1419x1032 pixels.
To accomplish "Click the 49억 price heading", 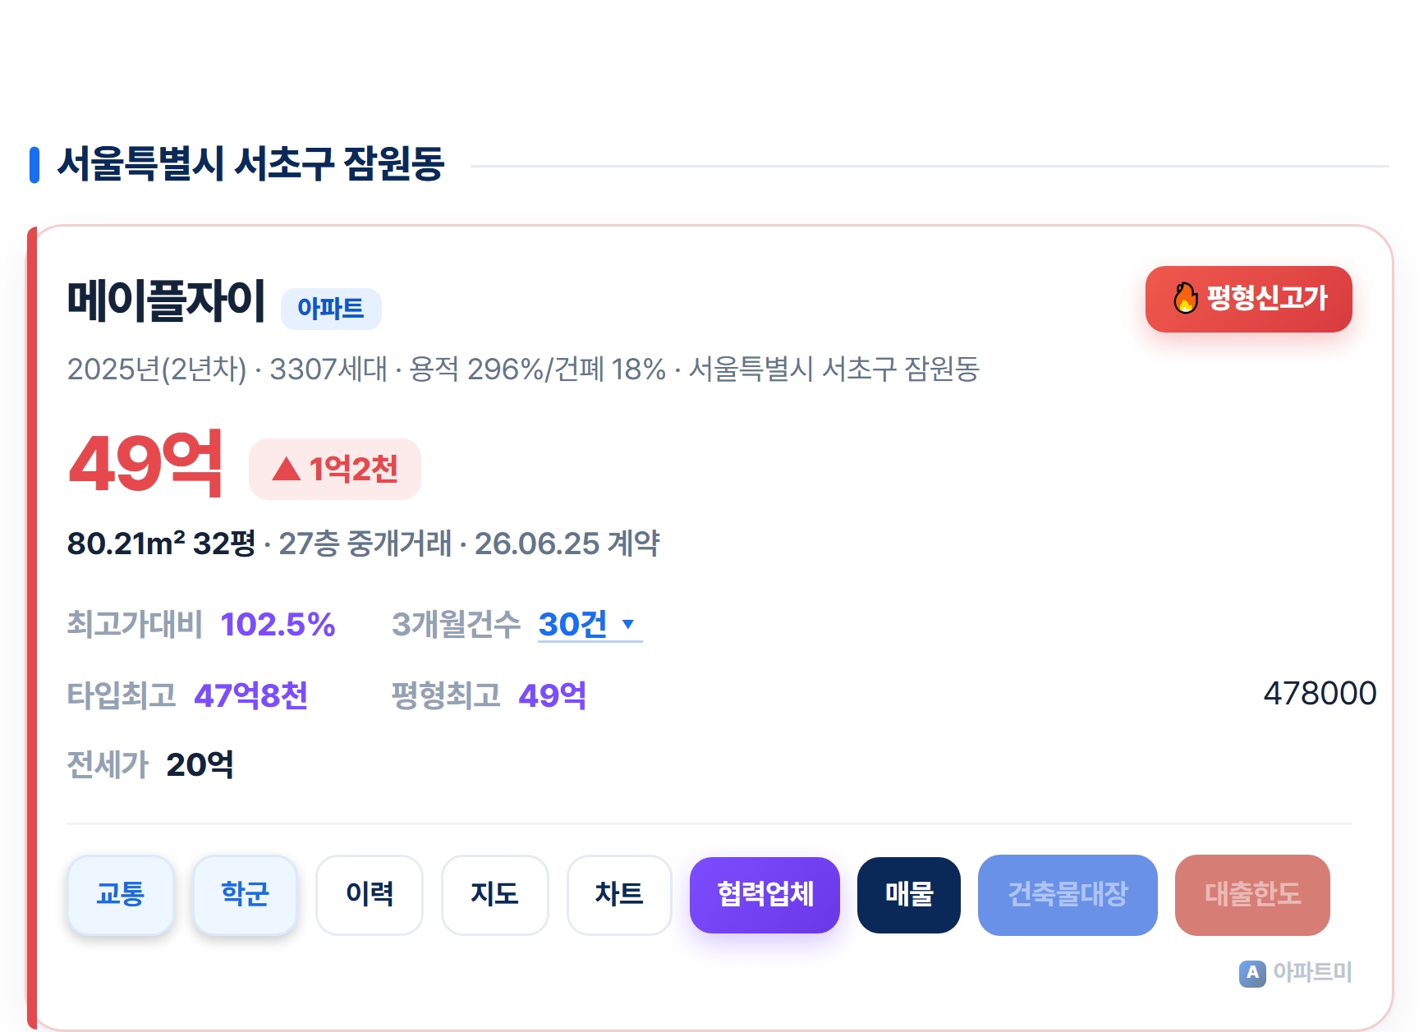I will pos(145,465).
